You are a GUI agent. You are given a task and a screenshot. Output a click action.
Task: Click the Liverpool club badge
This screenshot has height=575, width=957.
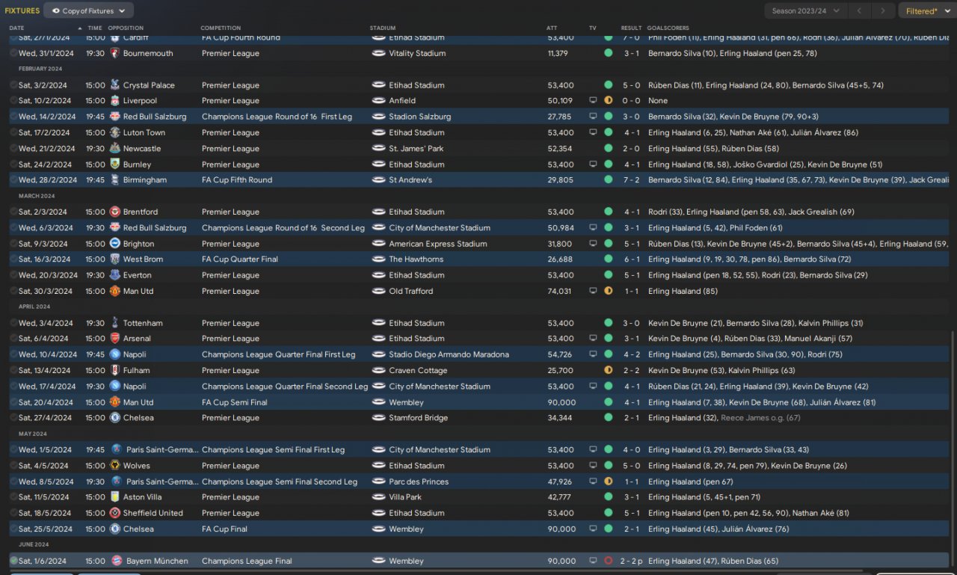[x=115, y=101]
